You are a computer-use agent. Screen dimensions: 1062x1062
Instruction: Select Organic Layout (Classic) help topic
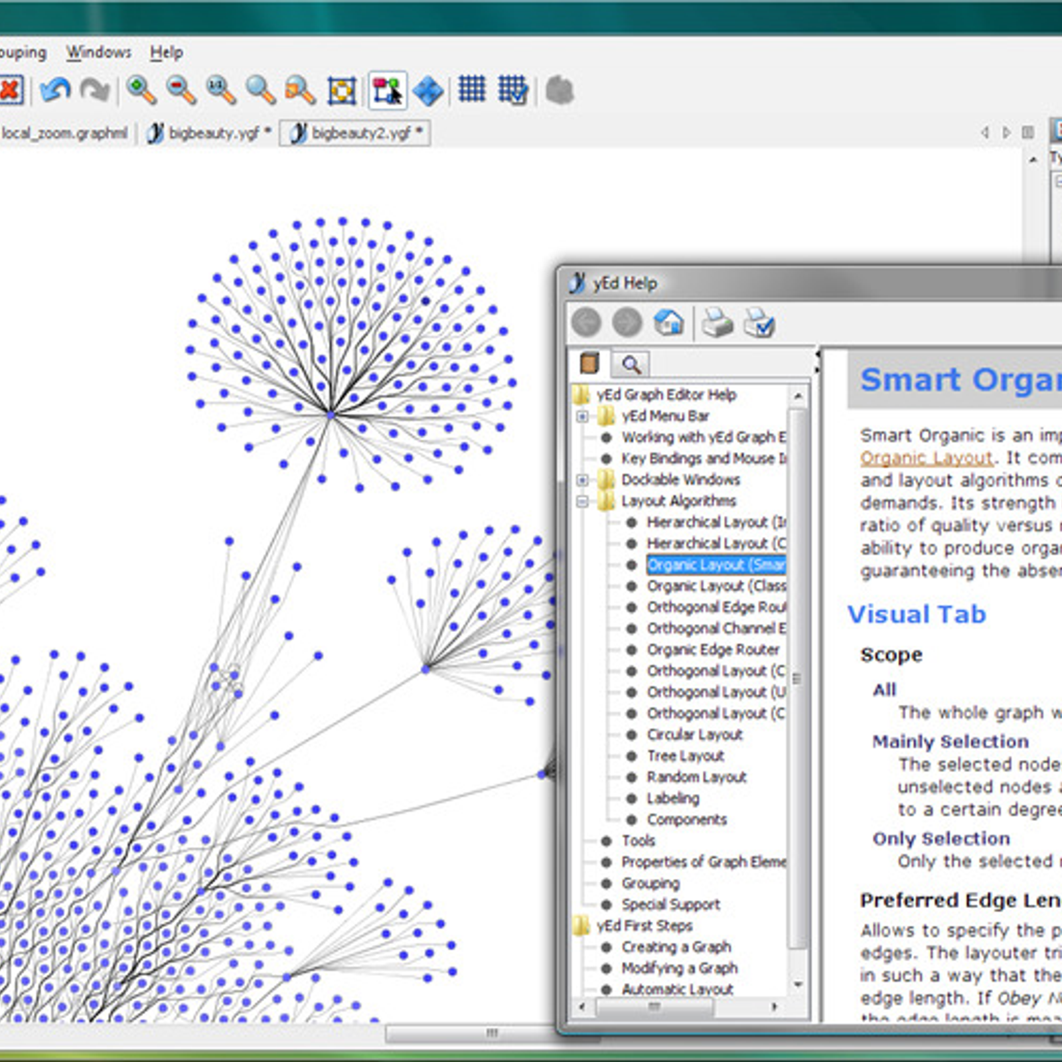[x=716, y=586]
